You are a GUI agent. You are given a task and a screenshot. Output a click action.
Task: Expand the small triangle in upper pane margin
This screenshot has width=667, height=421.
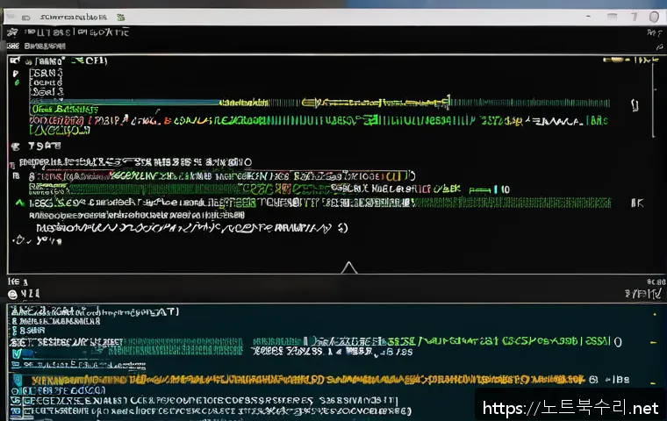click(x=16, y=73)
